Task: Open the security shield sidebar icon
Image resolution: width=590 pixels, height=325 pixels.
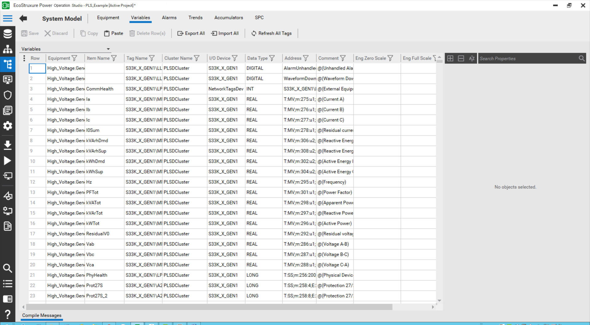Action: coord(8,95)
